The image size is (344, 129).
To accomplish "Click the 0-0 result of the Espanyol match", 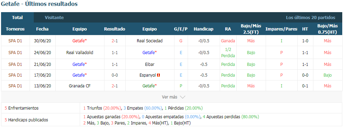I will coord(115,75).
